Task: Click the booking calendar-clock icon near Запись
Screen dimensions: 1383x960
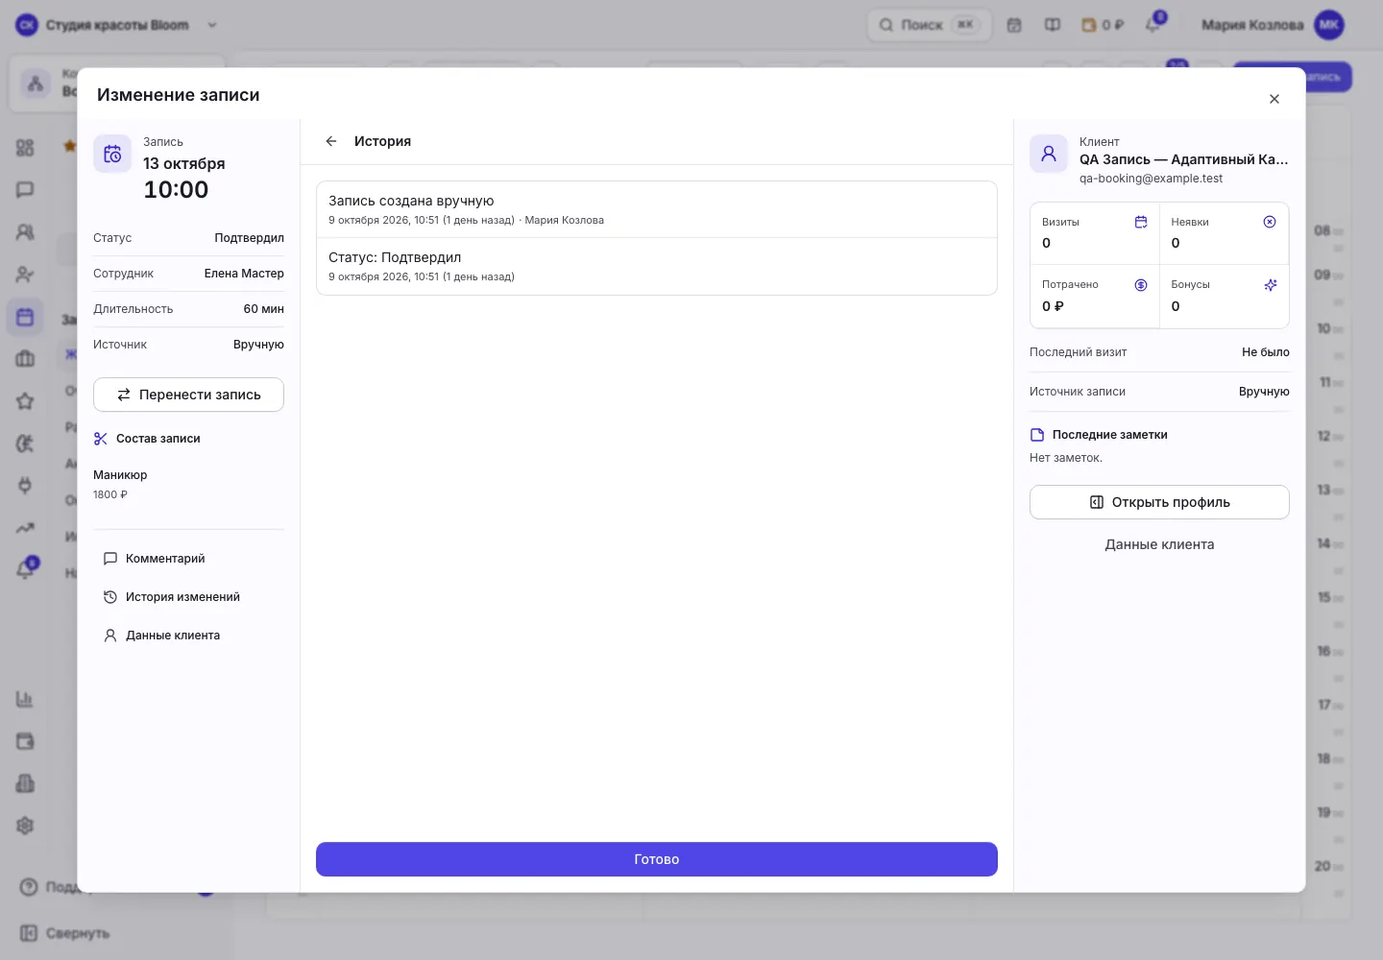Action: point(112,154)
